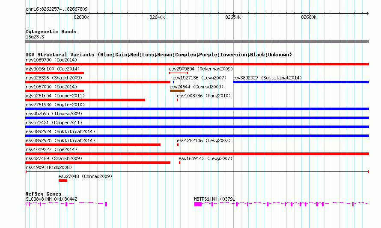Select the SLC38A8 gene model glyph
The width and height of the screenshot is (381, 228).
(x=66, y=204)
